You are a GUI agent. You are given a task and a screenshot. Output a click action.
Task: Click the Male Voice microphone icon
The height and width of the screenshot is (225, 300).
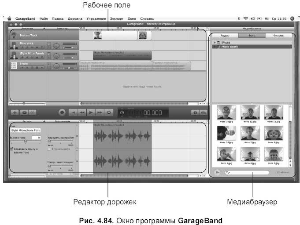[14, 45]
